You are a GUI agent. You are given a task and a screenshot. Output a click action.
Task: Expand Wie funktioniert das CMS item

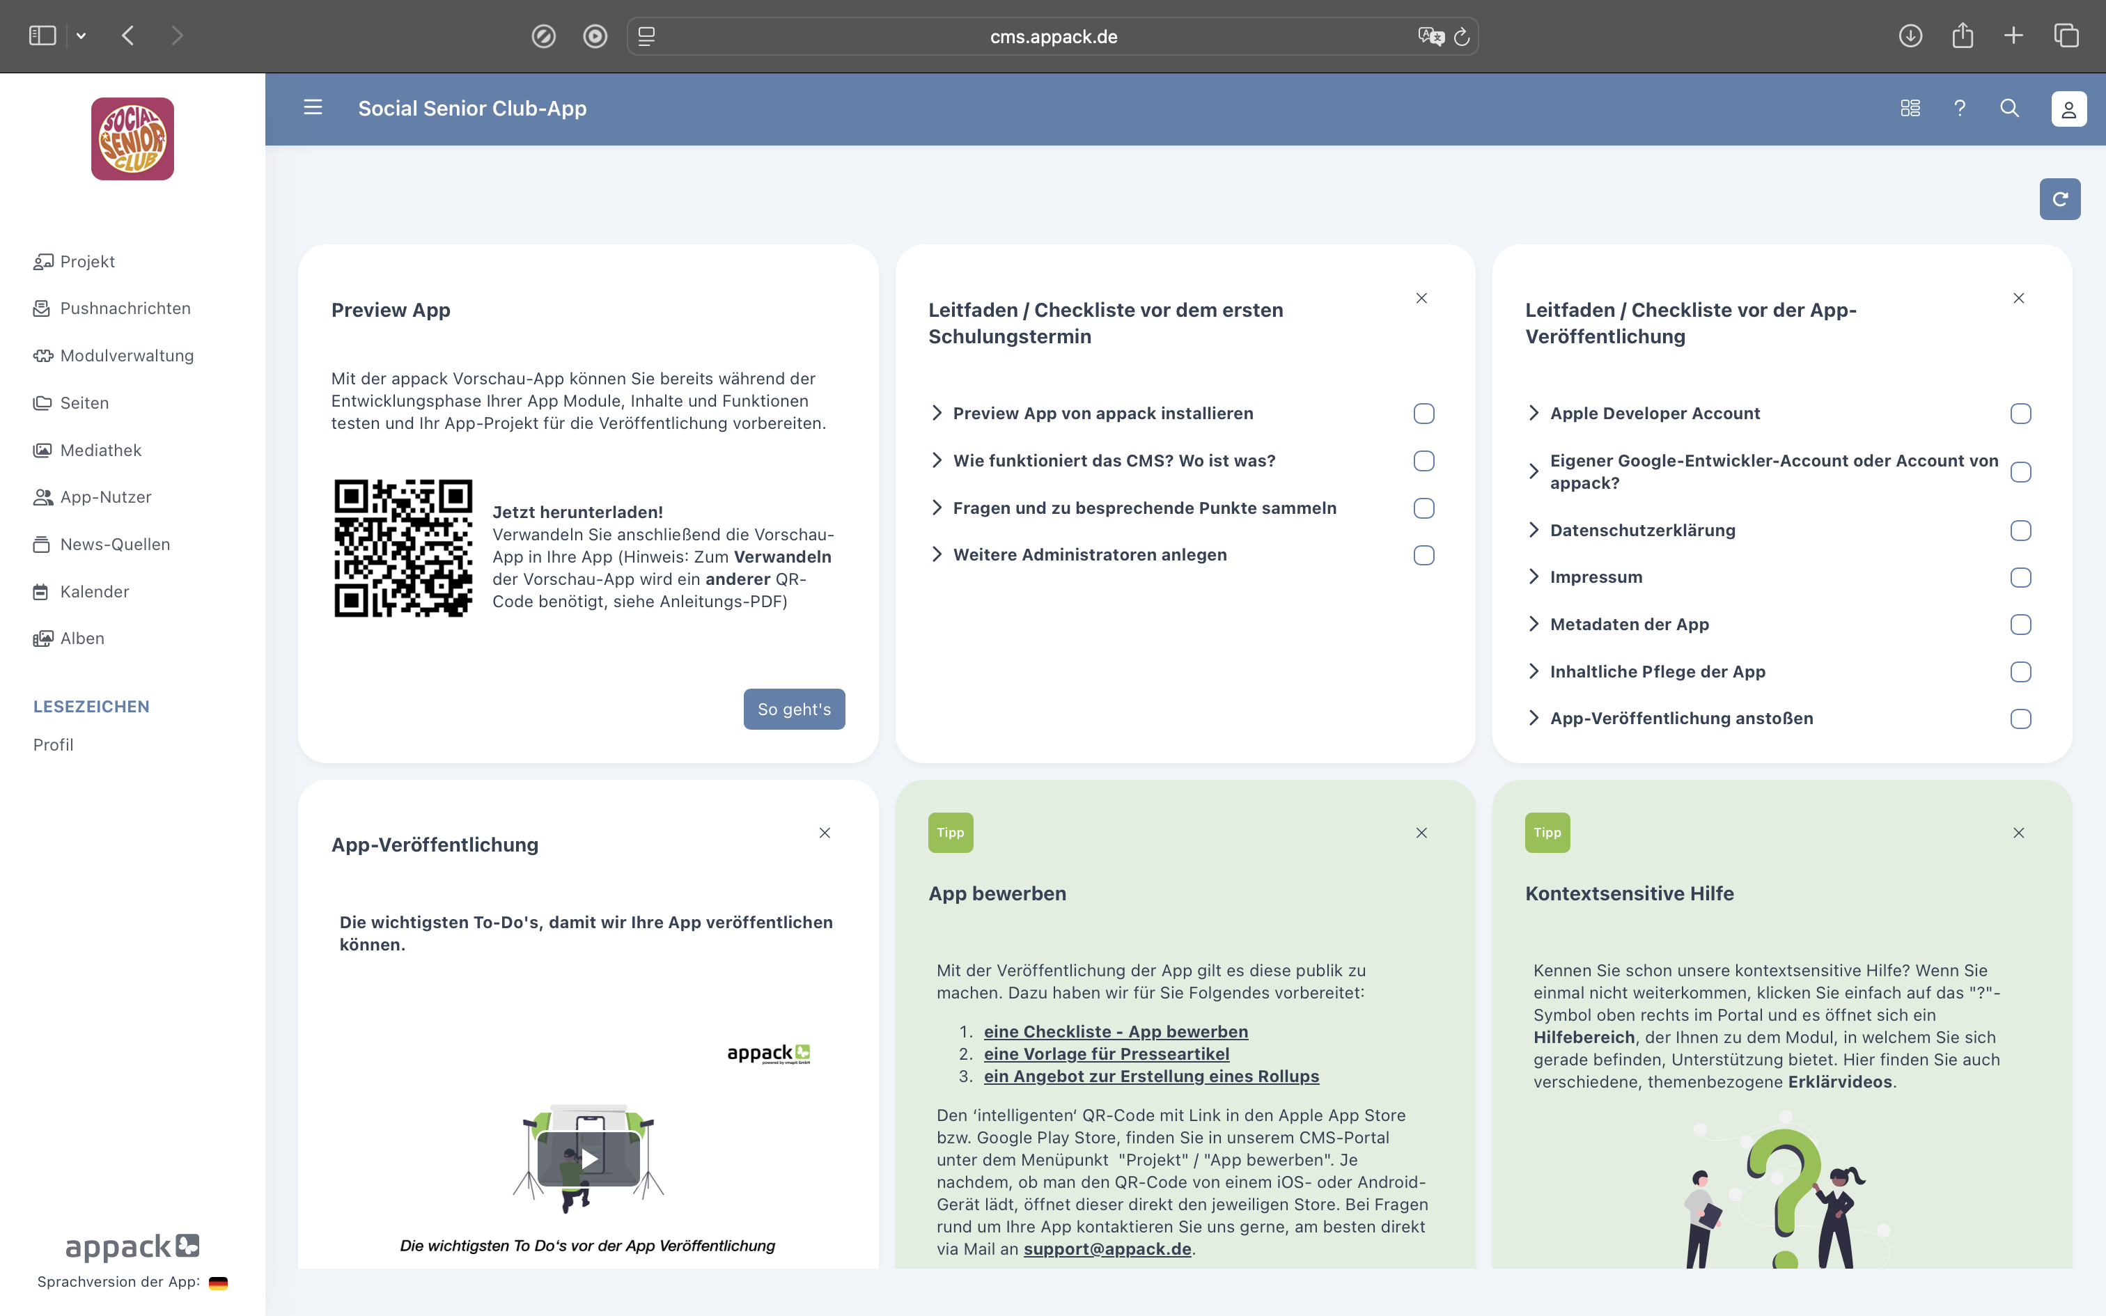click(x=937, y=460)
